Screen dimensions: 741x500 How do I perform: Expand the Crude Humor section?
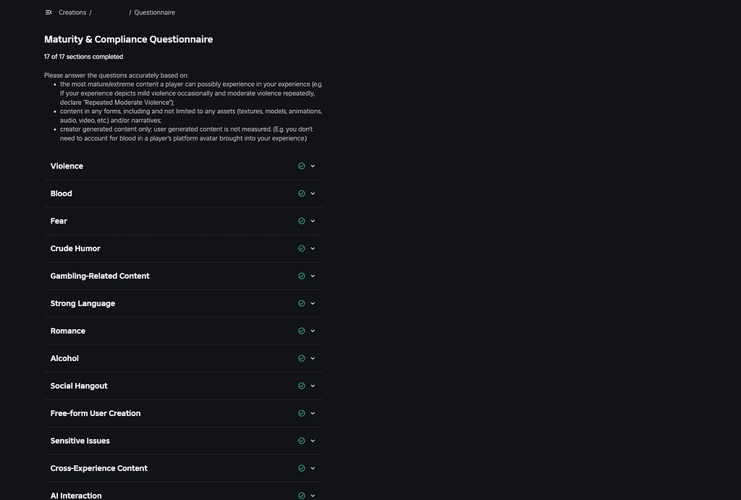pyautogui.click(x=312, y=248)
